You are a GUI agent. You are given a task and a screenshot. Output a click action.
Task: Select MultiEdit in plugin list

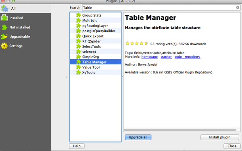pyautogui.click(x=96, y=21)
